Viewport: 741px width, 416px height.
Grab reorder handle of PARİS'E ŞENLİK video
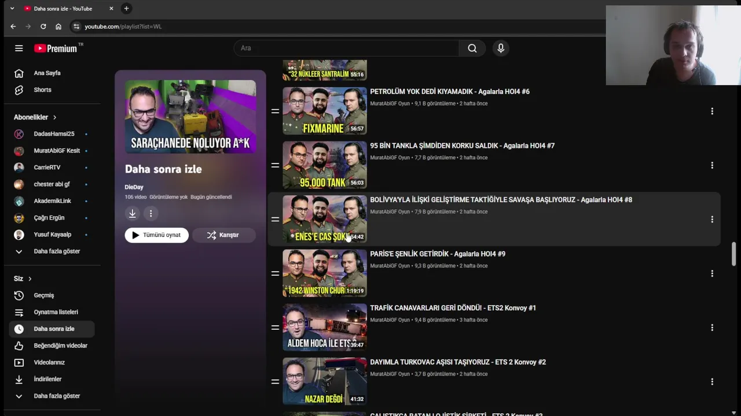click(275, 273)
